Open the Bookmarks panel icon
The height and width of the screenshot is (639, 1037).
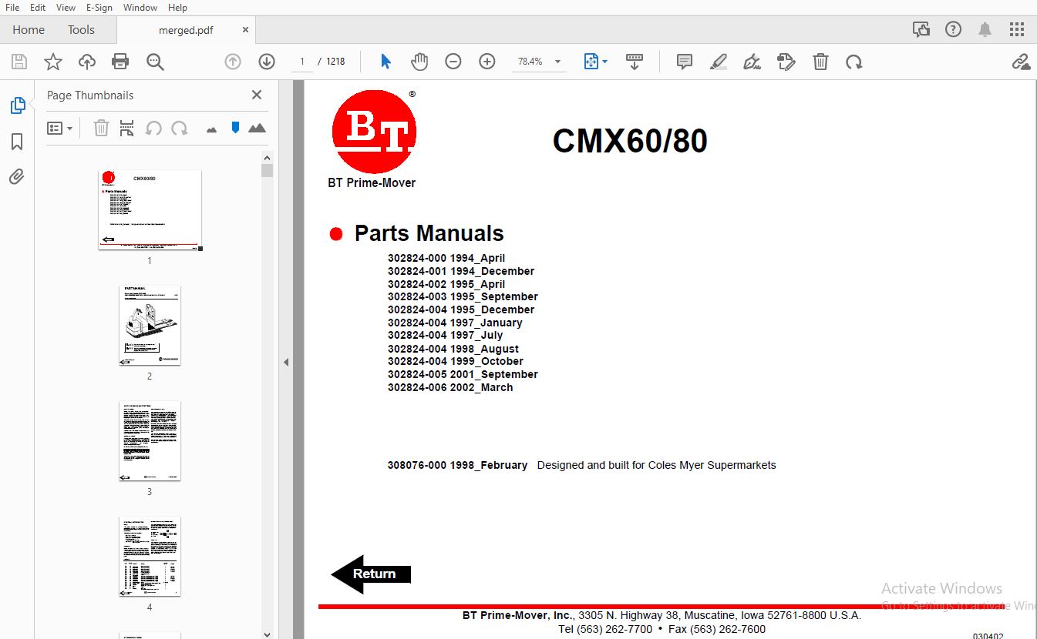click(17, 142)
